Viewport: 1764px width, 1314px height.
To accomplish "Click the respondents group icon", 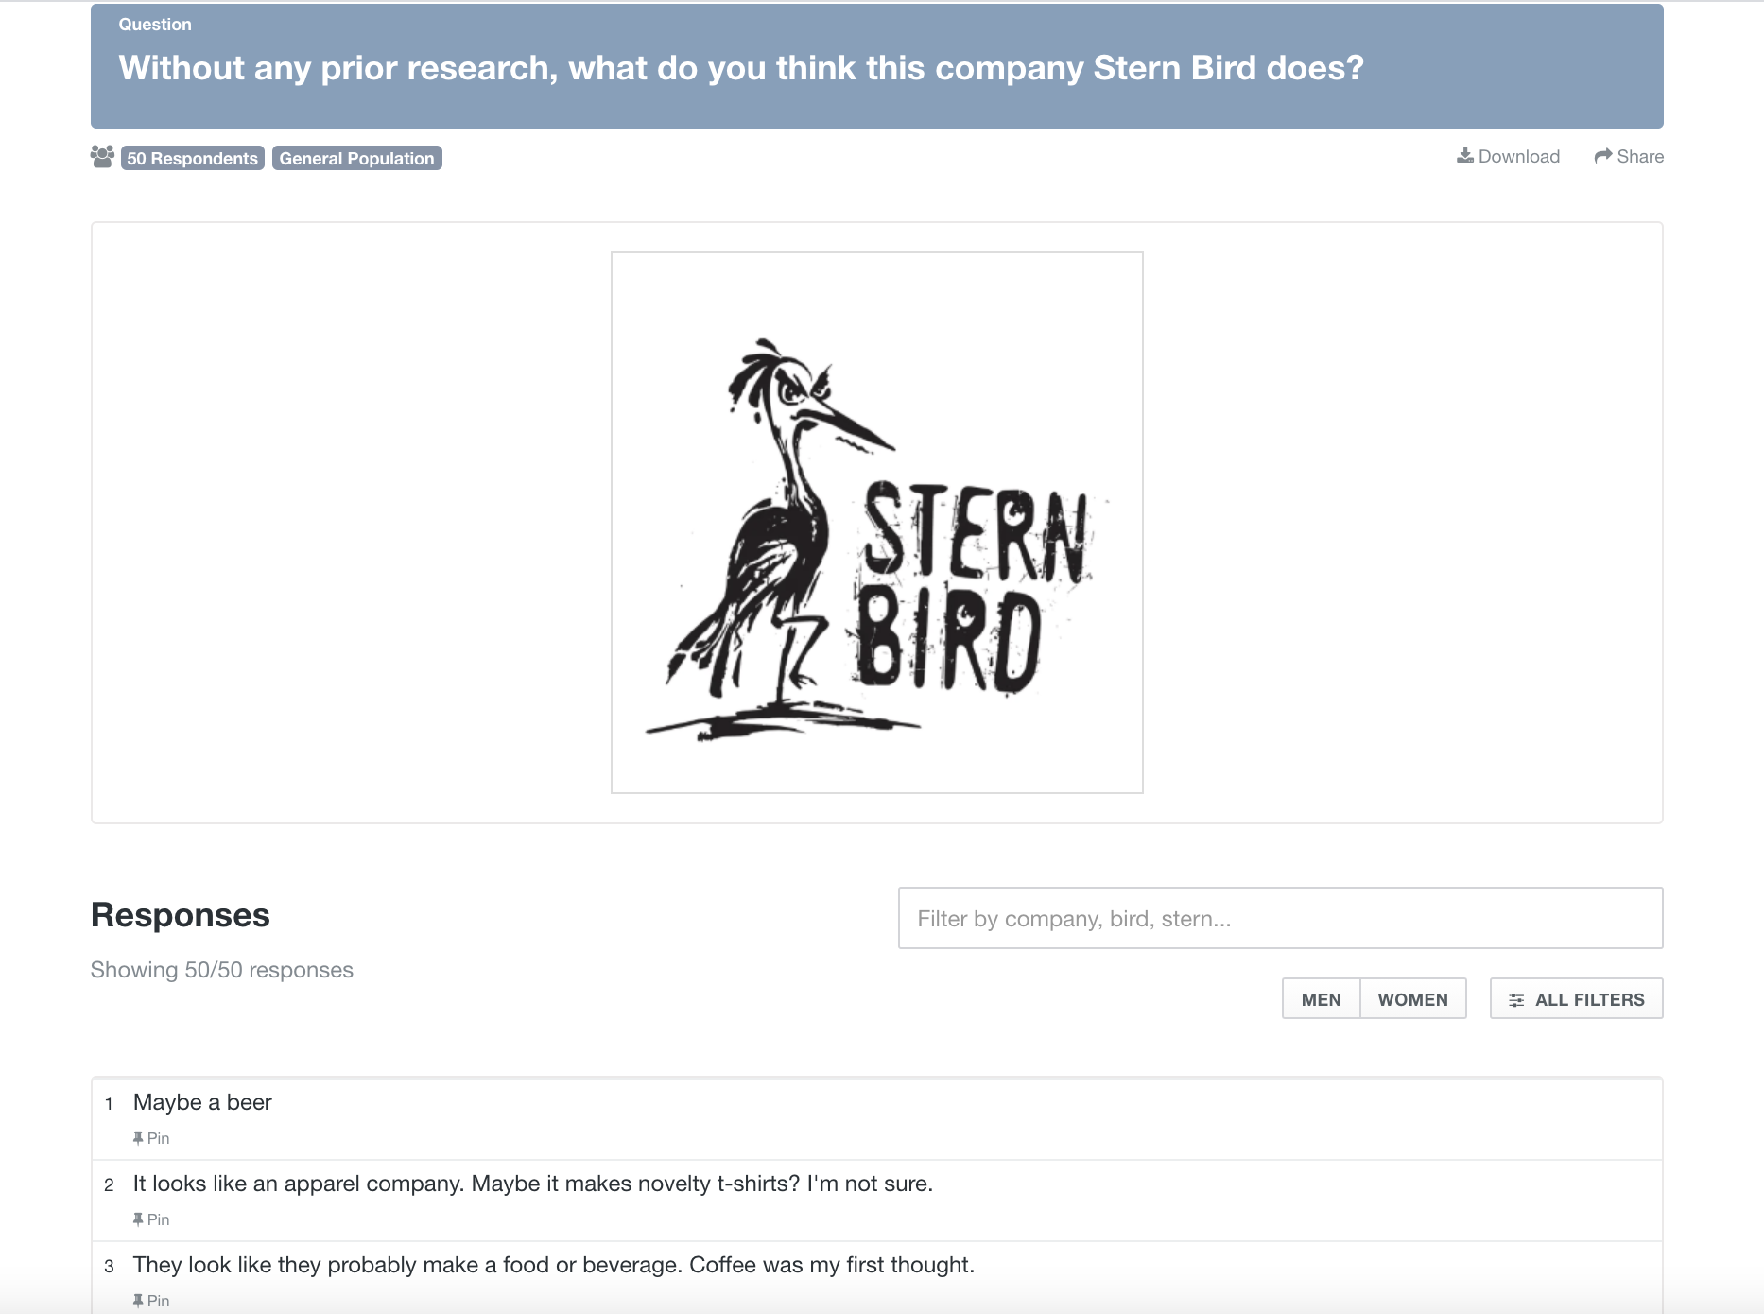I will [102, 157].
